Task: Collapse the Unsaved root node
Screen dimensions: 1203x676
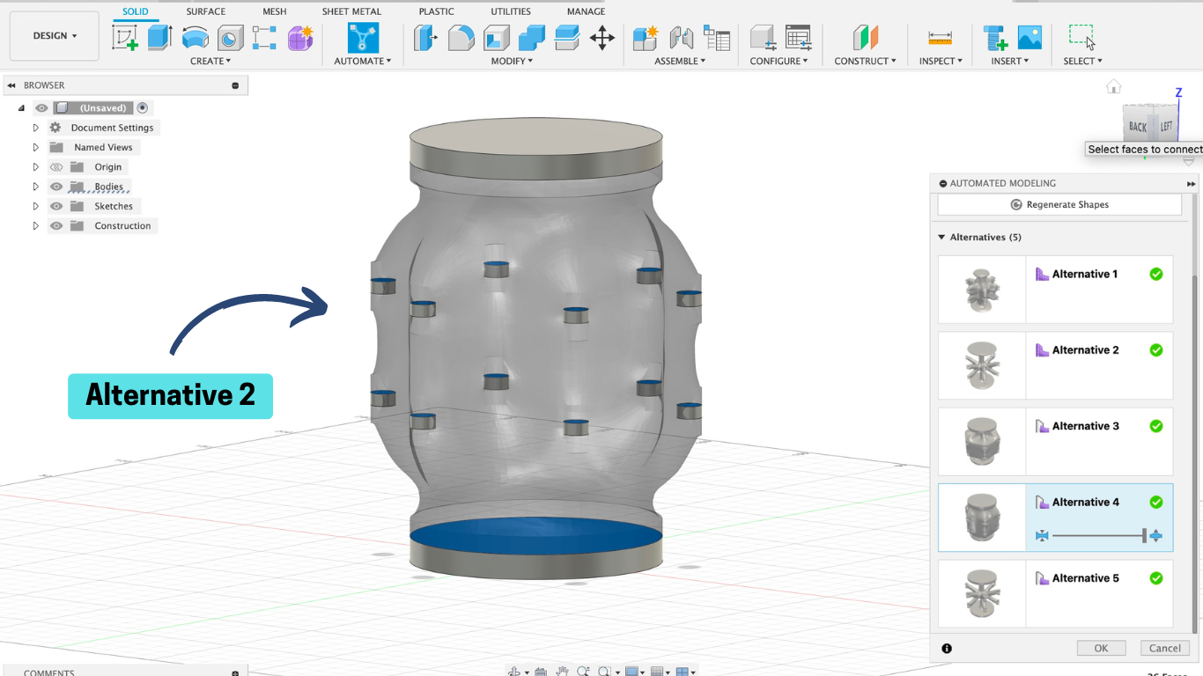Action: click(x=21, y=108)
